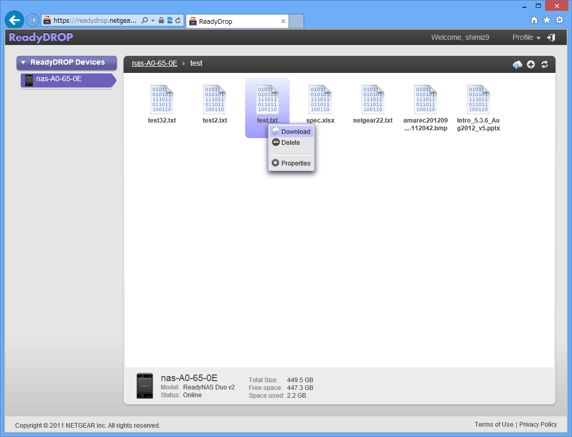Screen dimensions: 572x437
Task: Open the Privacy Policy link
Action: (538, 425)
